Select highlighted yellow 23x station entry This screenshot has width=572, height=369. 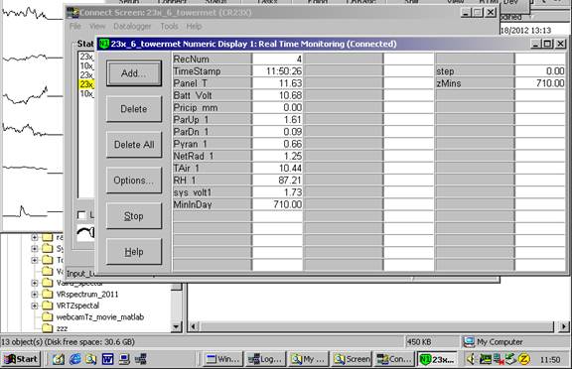pos(86,84)
